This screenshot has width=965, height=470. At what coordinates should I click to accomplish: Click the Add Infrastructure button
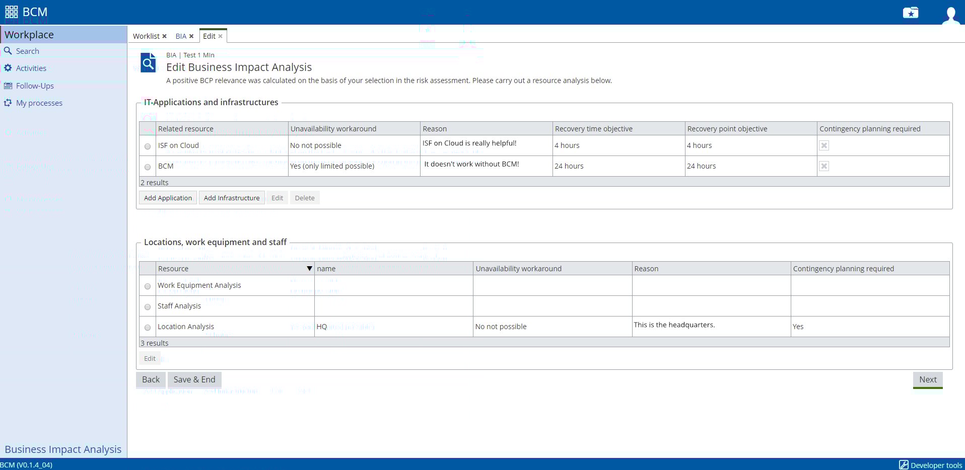pos(232,198)
